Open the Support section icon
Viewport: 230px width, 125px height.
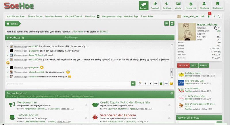tap(155, 5)
